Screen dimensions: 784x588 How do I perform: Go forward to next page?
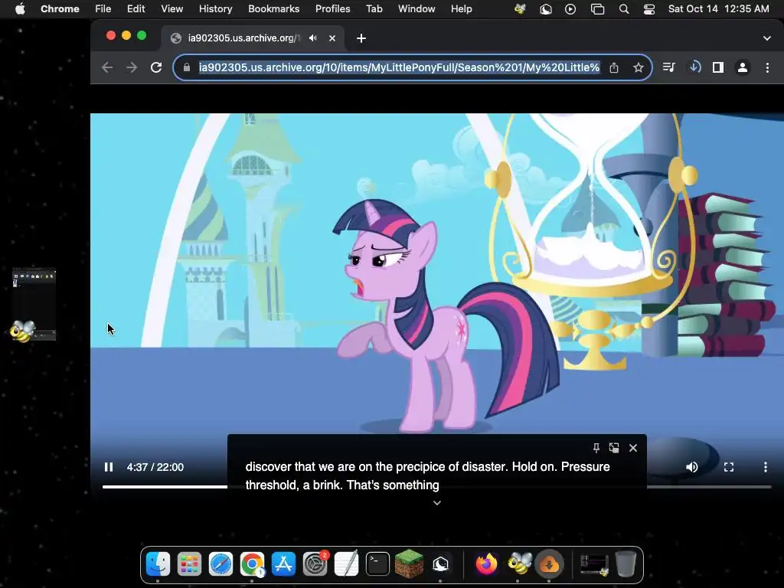(x=132, y=67)
